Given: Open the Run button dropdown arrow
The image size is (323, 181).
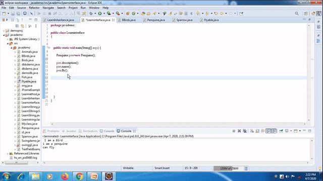Looking at the screenshot, I should point(104,14).
